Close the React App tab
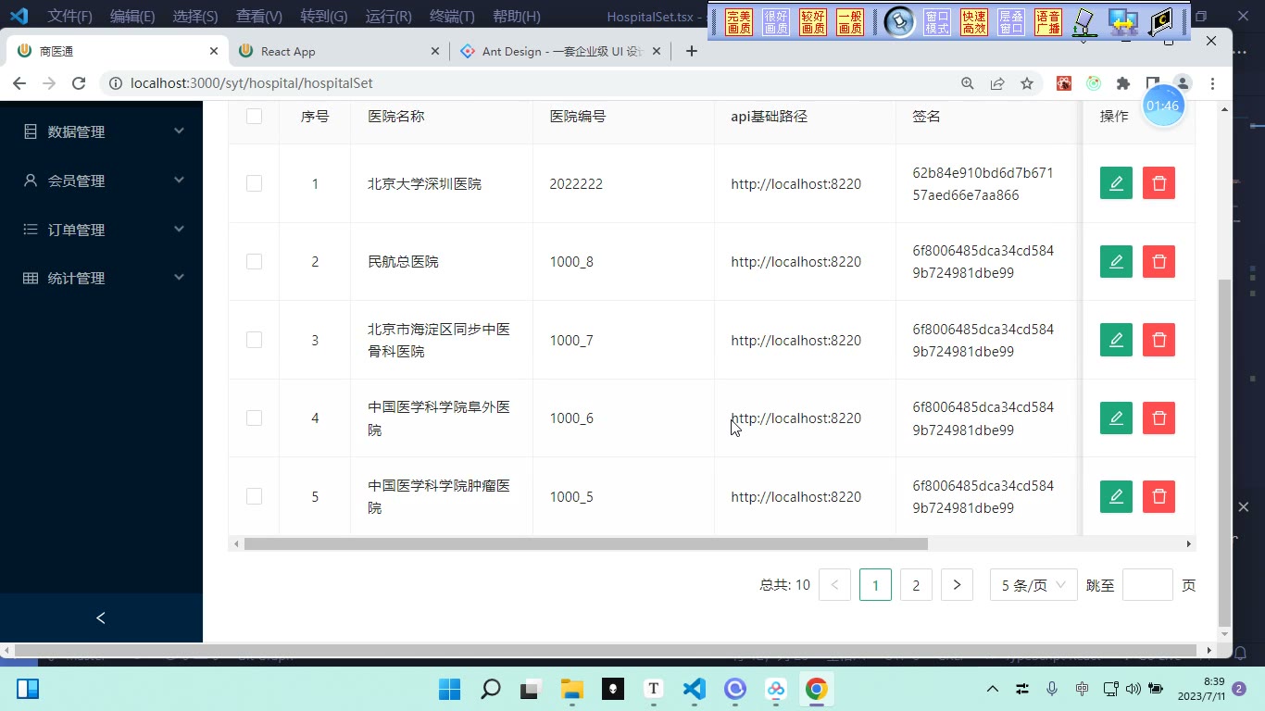1265x711 pixels. click(434, 51)
